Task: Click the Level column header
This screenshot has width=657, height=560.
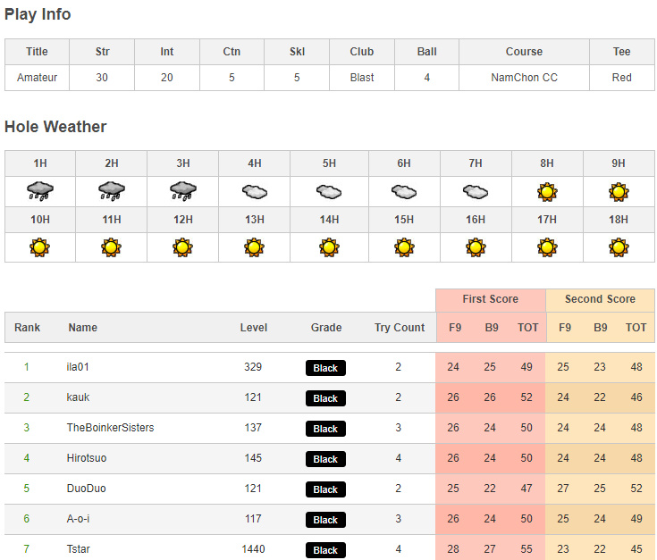Action: (254, 328)
